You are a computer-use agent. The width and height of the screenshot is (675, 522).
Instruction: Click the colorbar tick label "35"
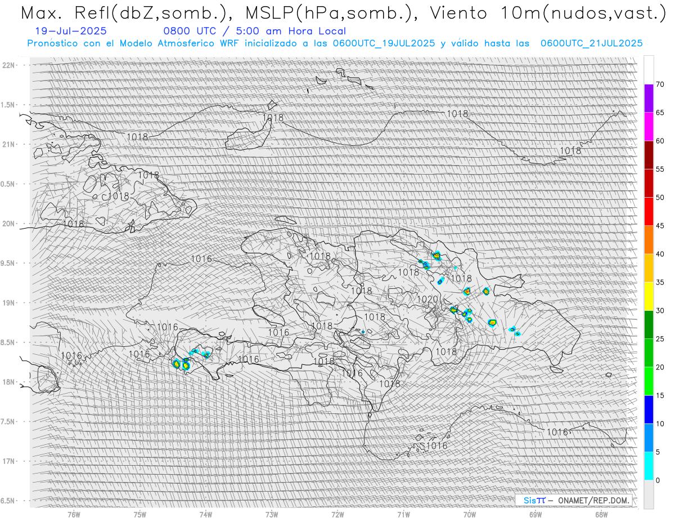click(660, 283)
